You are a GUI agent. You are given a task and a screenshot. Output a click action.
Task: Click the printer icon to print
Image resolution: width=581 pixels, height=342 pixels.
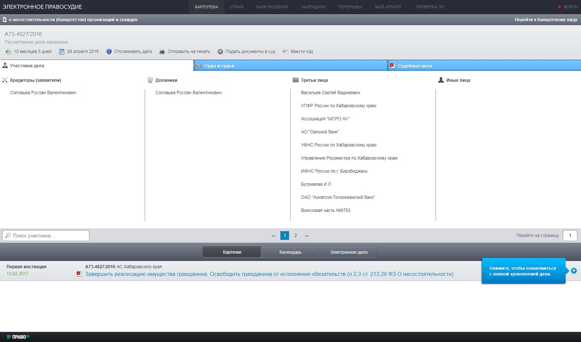tap(162, 52)
